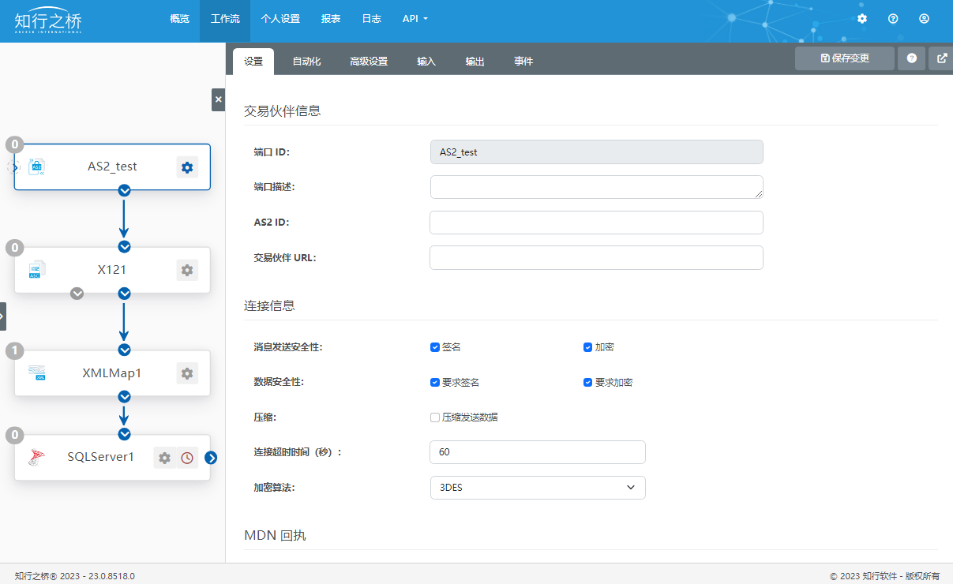
Task: Close the settings panel with X button
Action: 219,99
